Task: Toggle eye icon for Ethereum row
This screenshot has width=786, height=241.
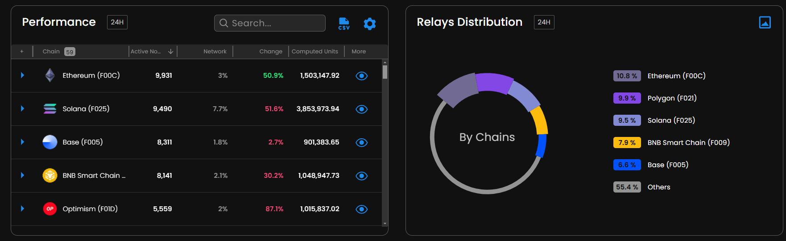Action: (361, 76)
